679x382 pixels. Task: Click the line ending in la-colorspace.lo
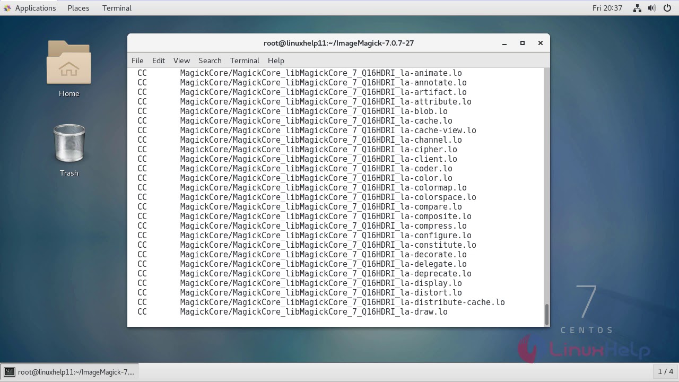point(307,197)
